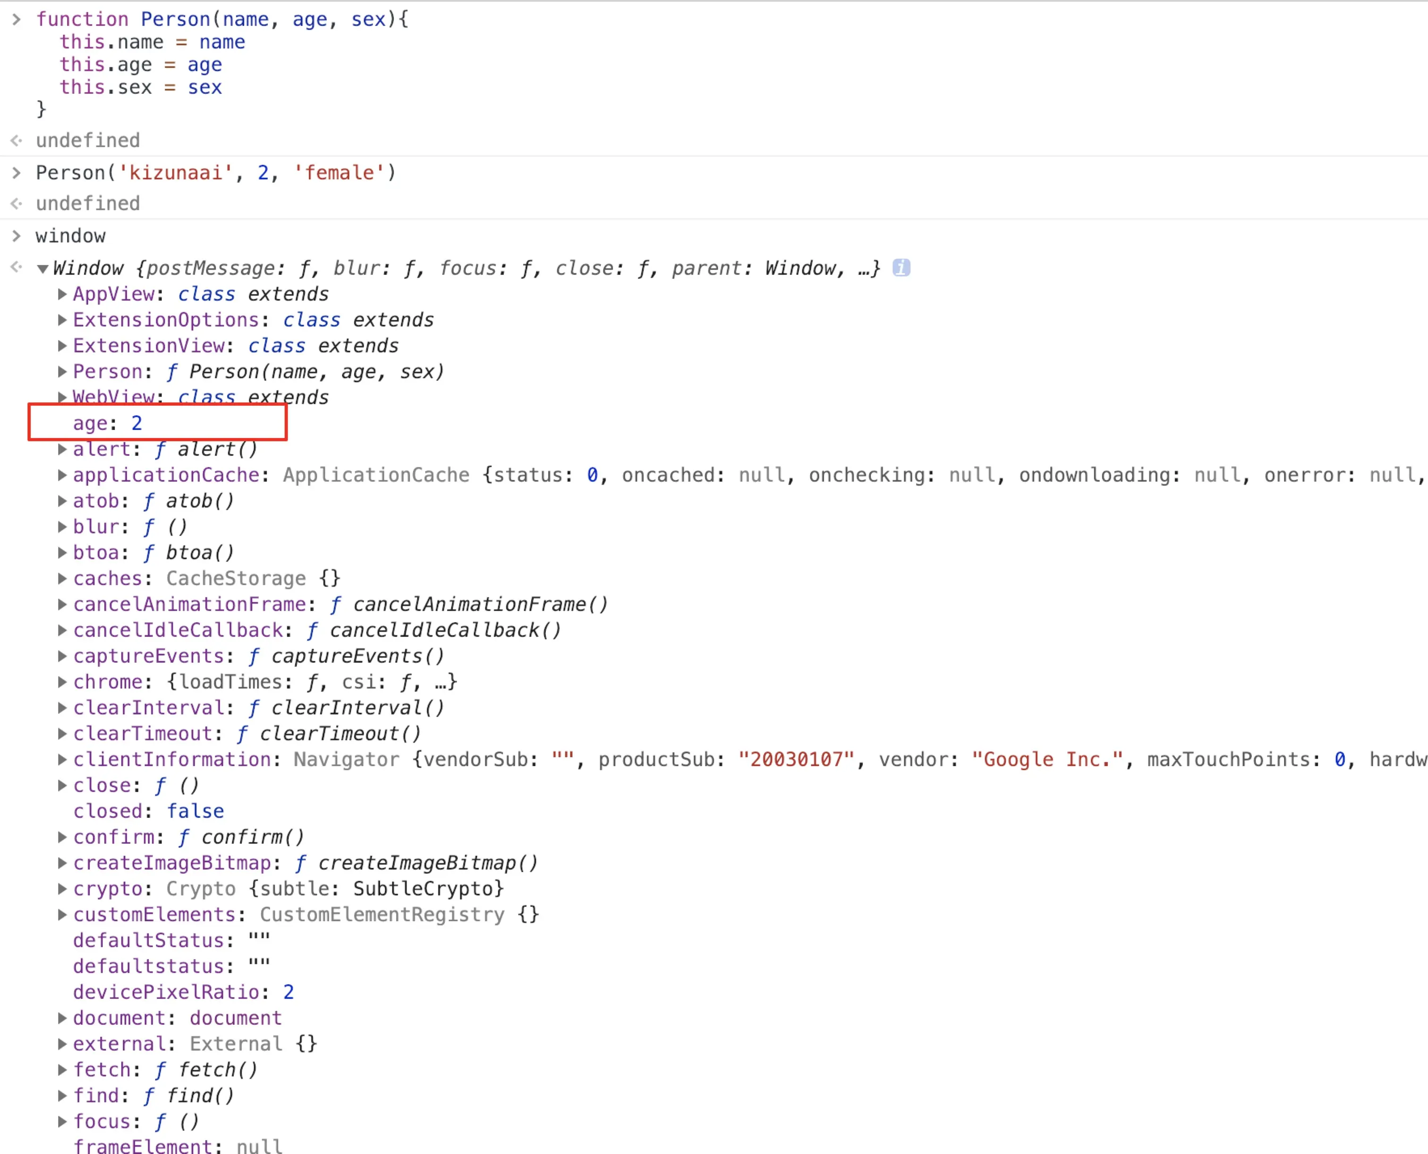
Task: Click the function Person definition line
Action: coord(222,19)
